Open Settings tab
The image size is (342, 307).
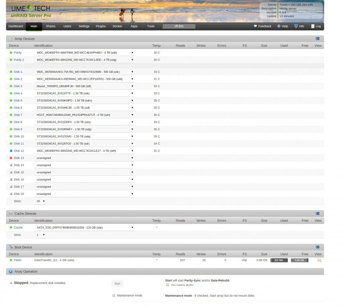(84, 26)
